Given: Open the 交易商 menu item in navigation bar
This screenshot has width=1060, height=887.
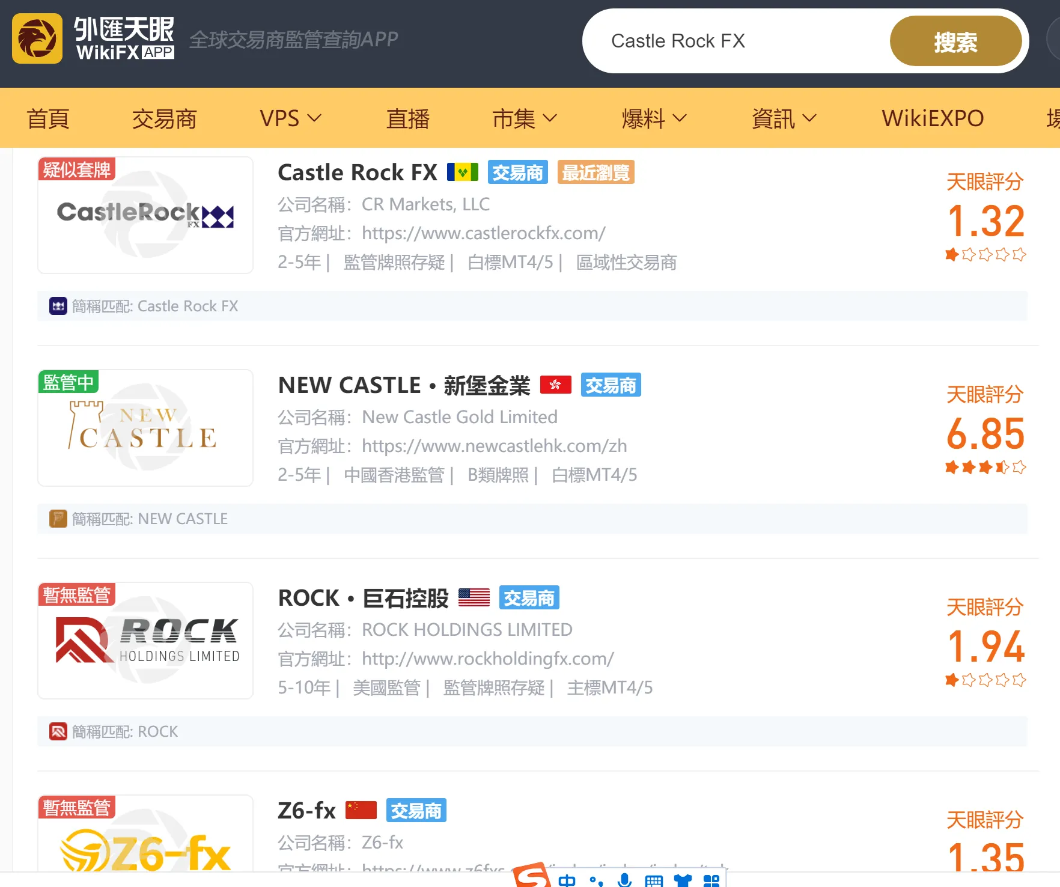Looking at the screenshot, I should pyautogui.click(x=165, y=118).
